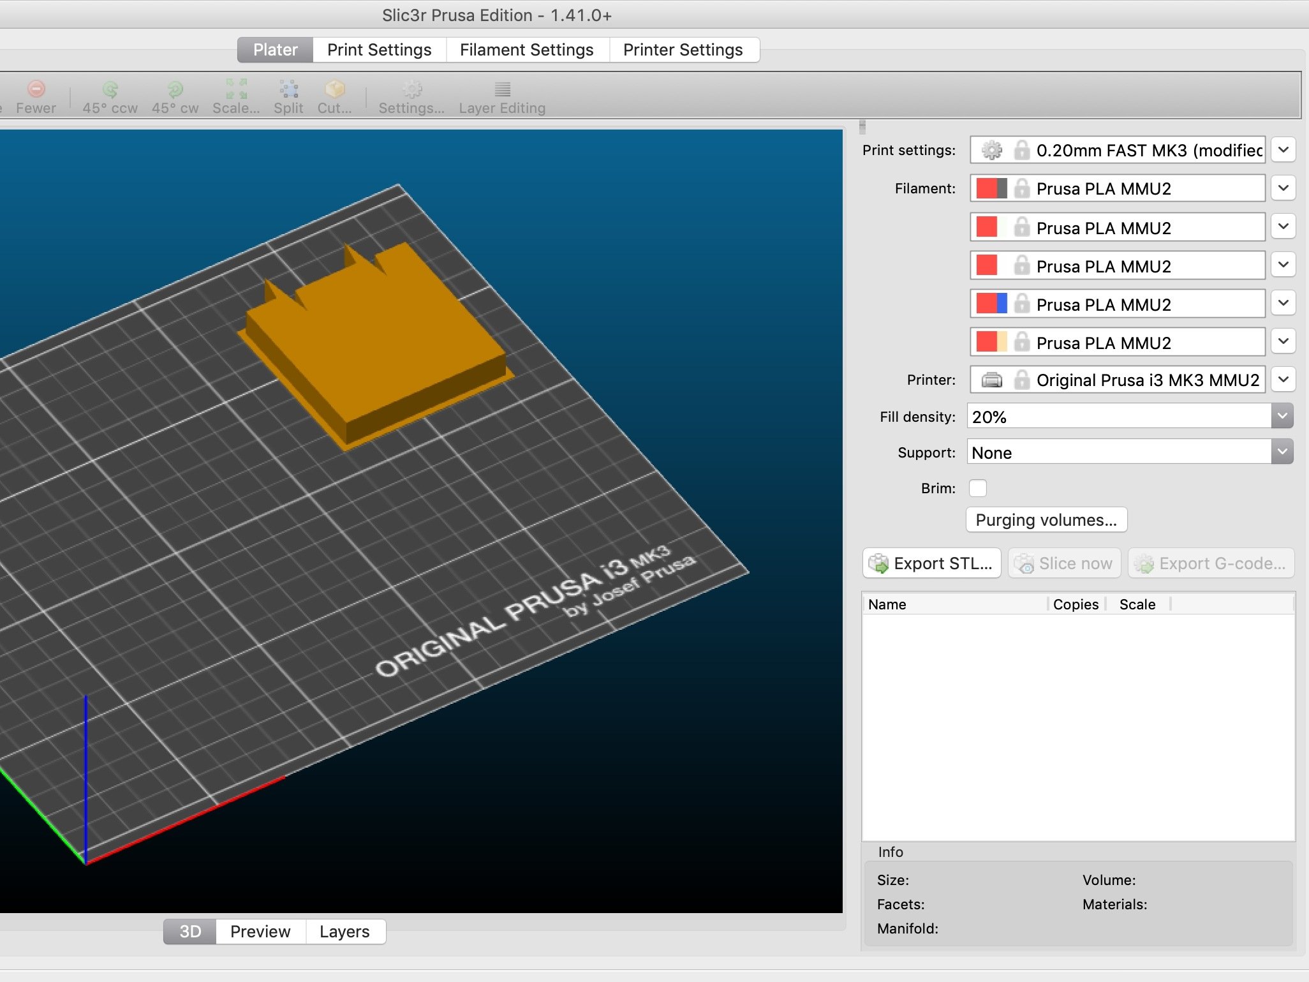Open the Print Settings tab
Viewport: 1309px width, 982px height.
(380, 50)
